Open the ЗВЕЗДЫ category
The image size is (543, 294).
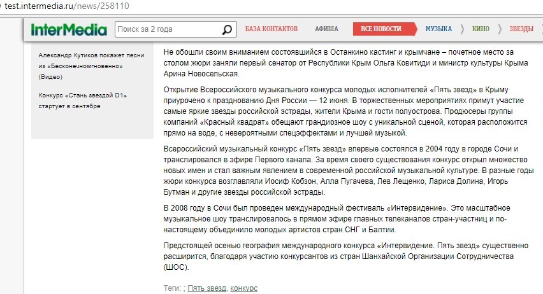coord(521,29)
